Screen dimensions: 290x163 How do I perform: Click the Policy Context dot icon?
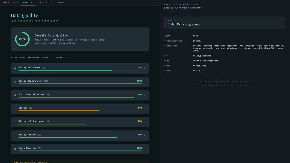(x=15, y=135)
